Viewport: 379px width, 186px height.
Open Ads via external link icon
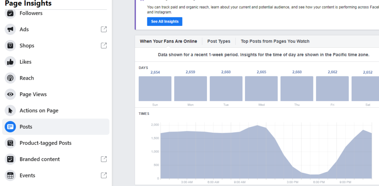click(x=104, y=29)
